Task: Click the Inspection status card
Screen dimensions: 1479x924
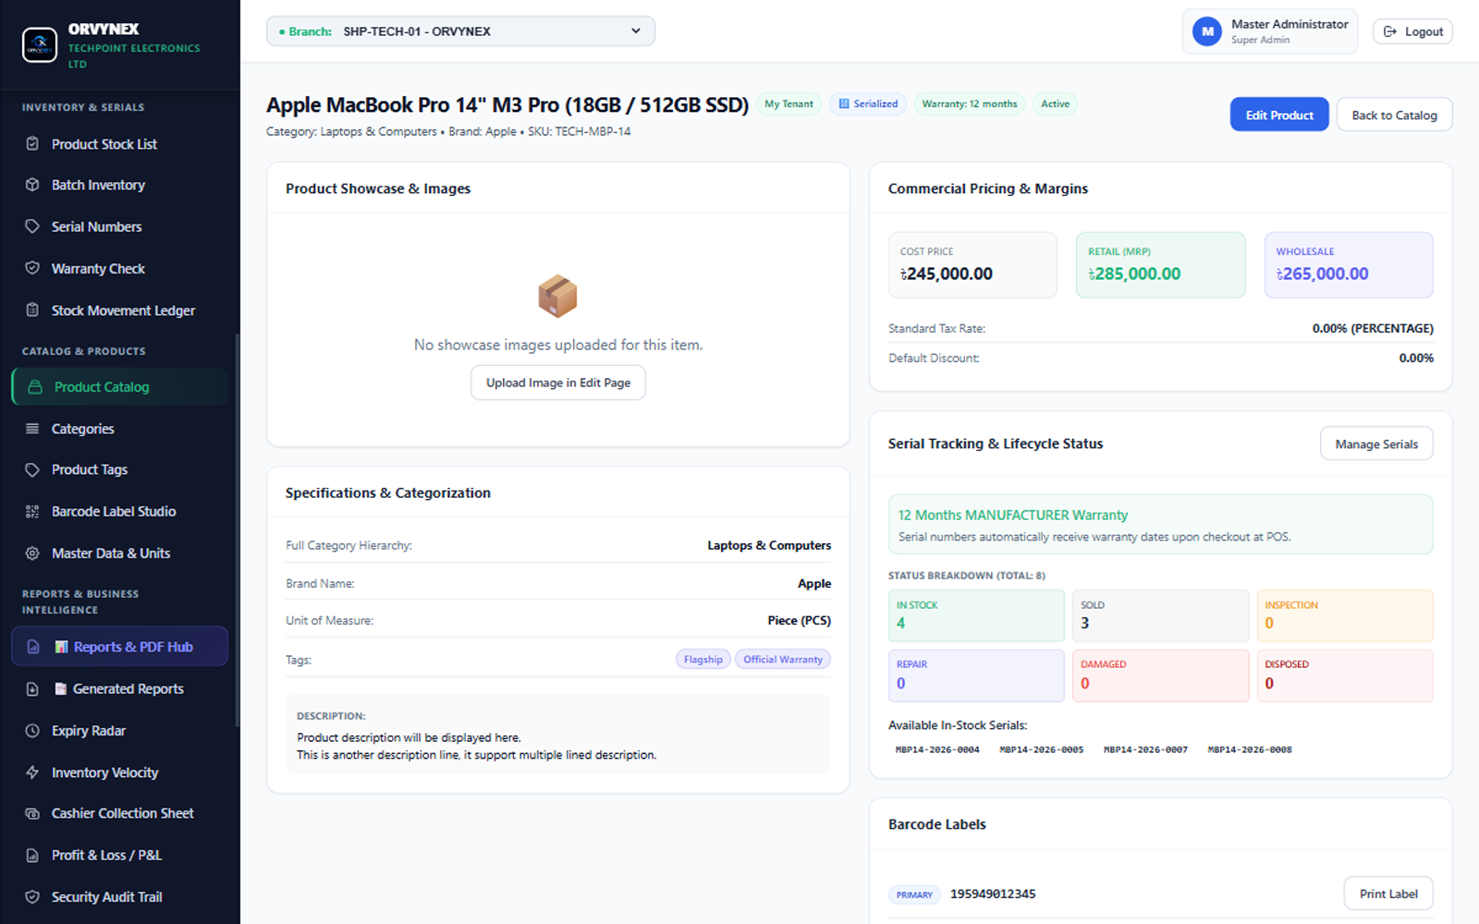Action: (1345, 615)
